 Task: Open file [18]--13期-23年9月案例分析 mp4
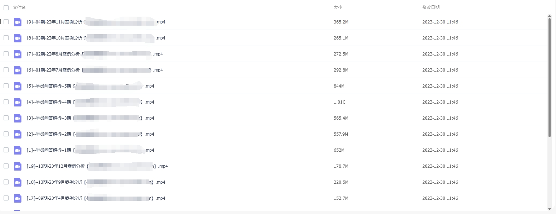(x=96, y=182)
